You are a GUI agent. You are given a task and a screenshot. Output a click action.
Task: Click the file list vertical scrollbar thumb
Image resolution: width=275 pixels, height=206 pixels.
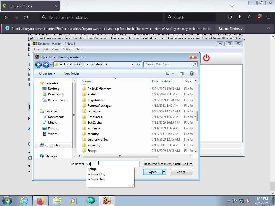196,116
